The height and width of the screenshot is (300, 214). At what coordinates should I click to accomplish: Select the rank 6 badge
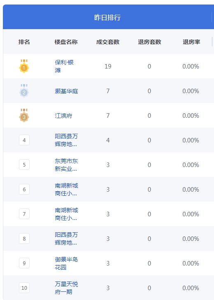click(24, 189)
